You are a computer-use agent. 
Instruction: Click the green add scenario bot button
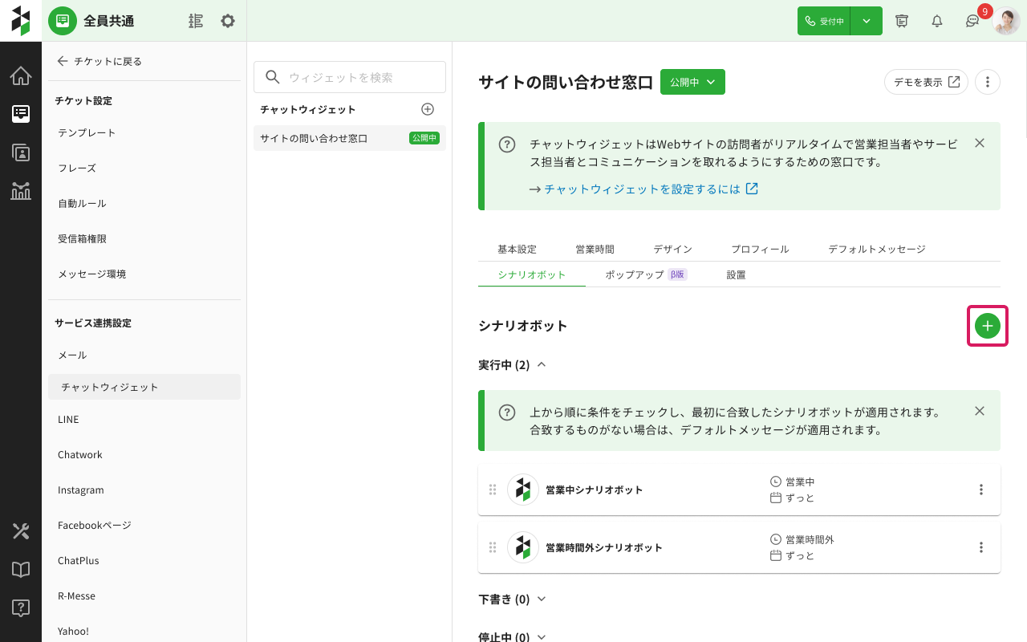click(x=988, y=326)
